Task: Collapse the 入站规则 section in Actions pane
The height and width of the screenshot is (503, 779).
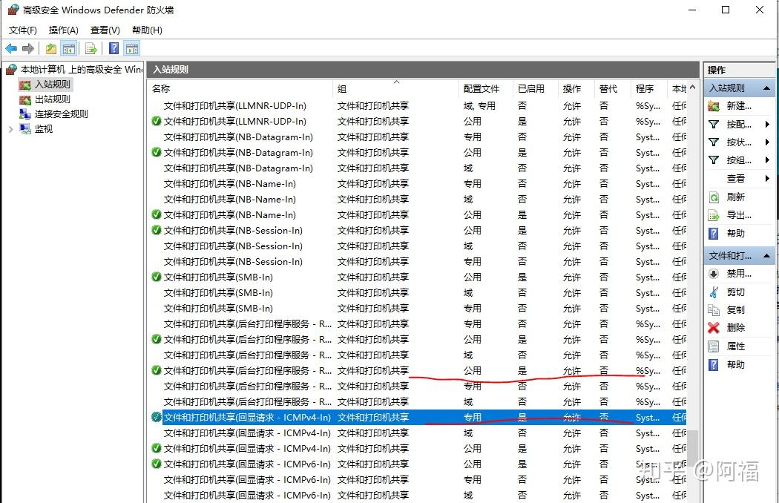Action: (766, 88)
